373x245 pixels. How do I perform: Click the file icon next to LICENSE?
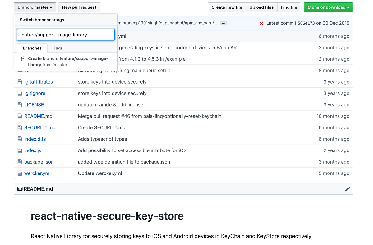click(x=20, y=105)
